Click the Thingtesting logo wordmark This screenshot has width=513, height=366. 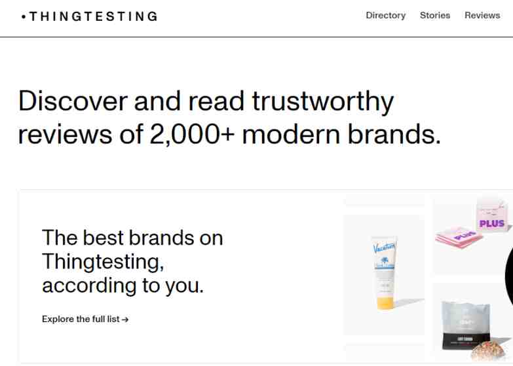click(x=90, y=16)
